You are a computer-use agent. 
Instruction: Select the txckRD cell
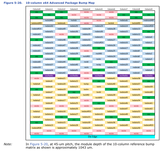(86, 95)
